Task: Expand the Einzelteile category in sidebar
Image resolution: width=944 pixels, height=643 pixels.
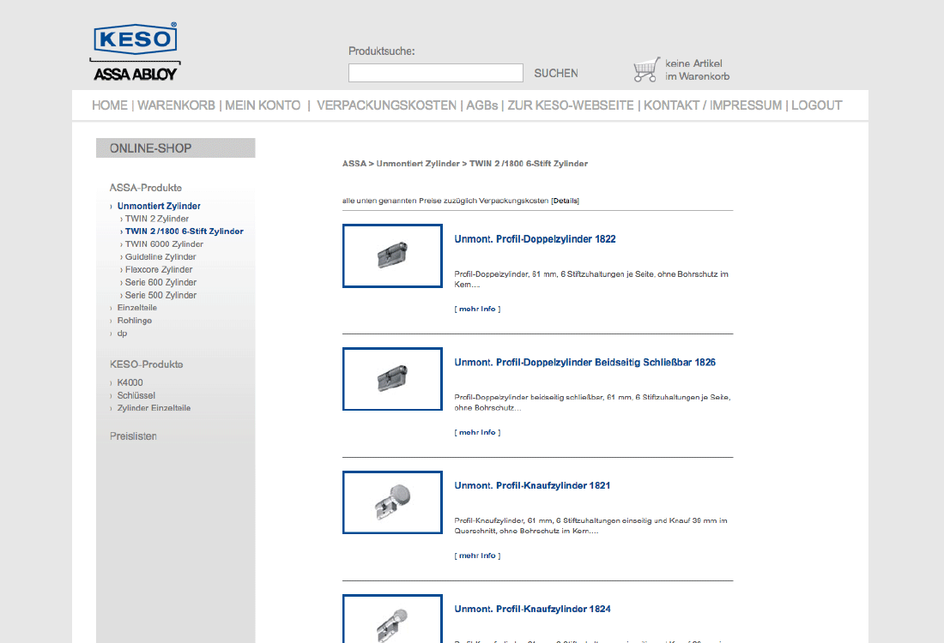Action: pyautogui.click(x=136, y=308)
